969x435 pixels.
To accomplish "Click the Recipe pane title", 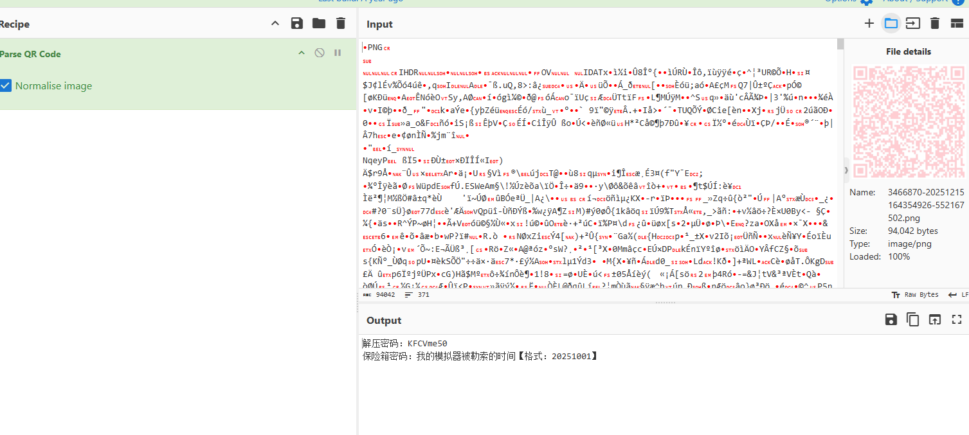I will (14, 24).
